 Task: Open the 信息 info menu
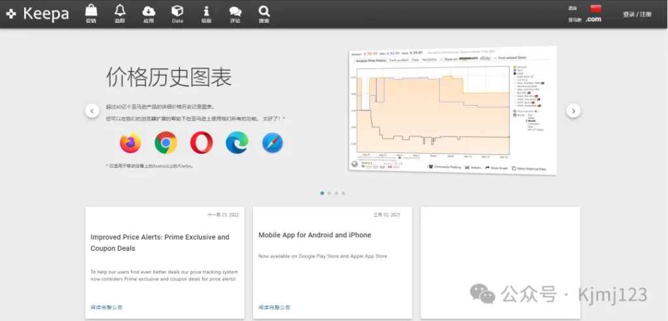click(x=206, y=14)
